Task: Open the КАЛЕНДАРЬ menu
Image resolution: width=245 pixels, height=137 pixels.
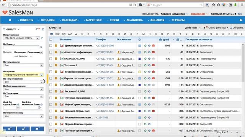Action: 69,20
